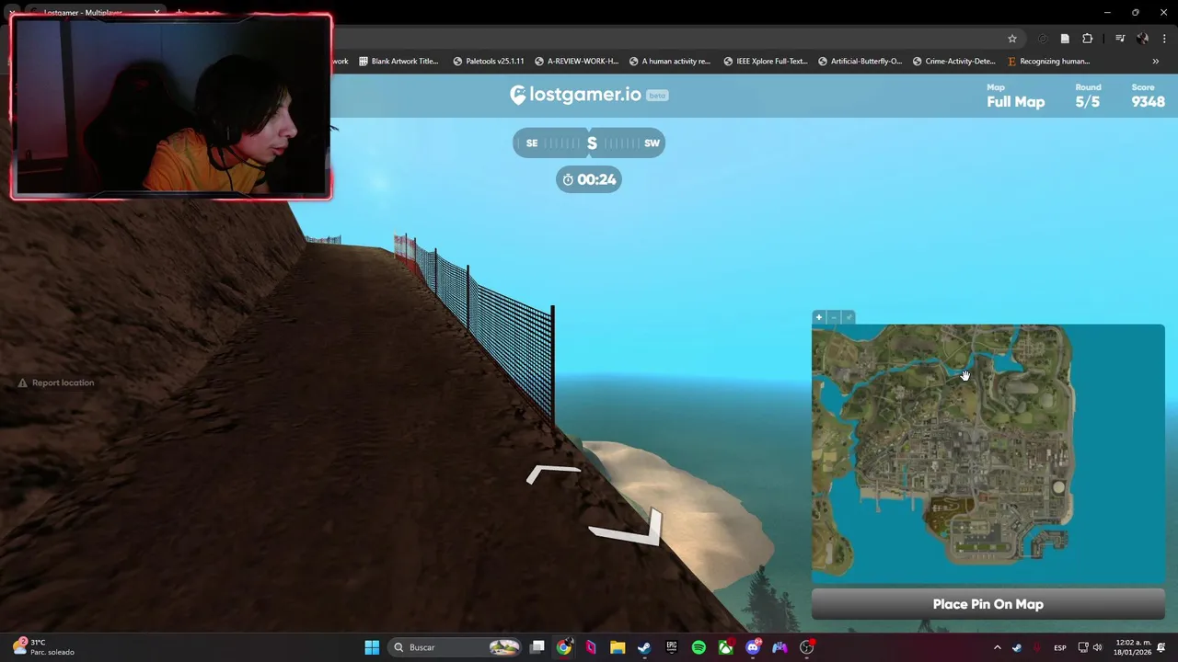Place Pin On Map button

pos(987,604)
